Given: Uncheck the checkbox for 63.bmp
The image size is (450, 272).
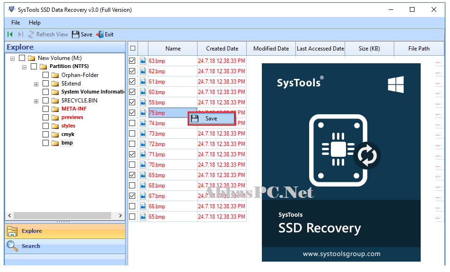Looking at the screenshot, I should point(132,61).
